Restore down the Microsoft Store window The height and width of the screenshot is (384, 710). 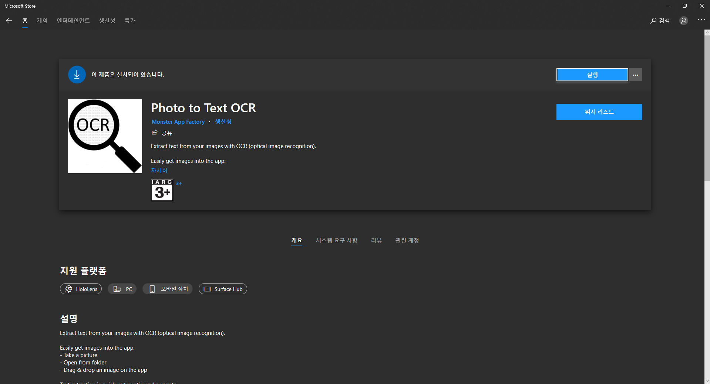click(685, 6)
